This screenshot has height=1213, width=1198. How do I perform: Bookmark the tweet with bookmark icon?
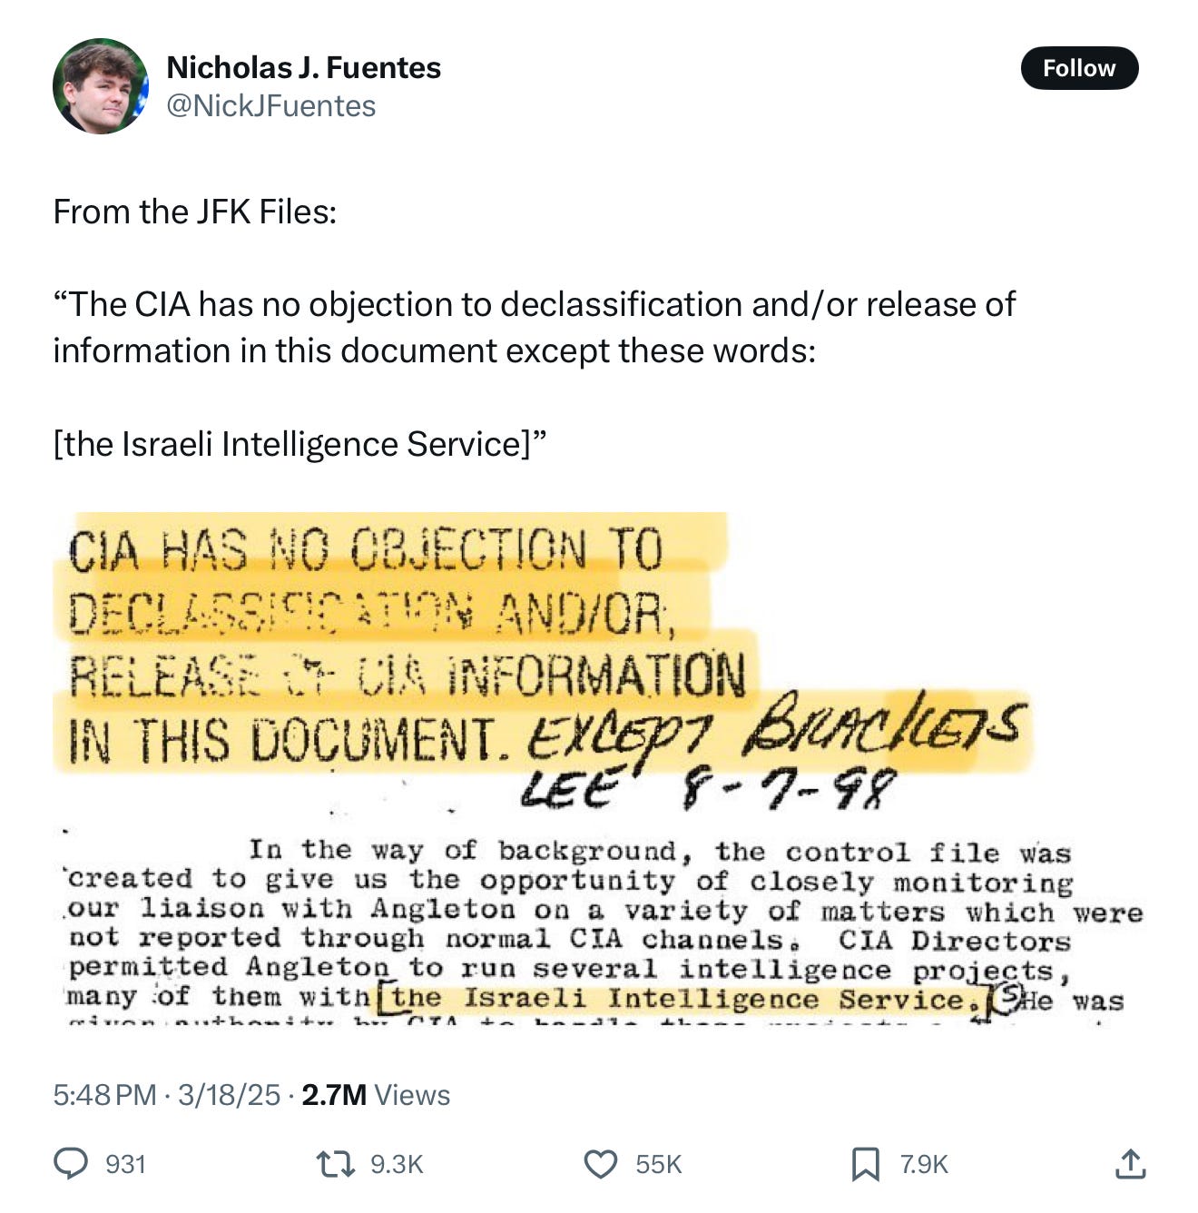coord(865,1163)
